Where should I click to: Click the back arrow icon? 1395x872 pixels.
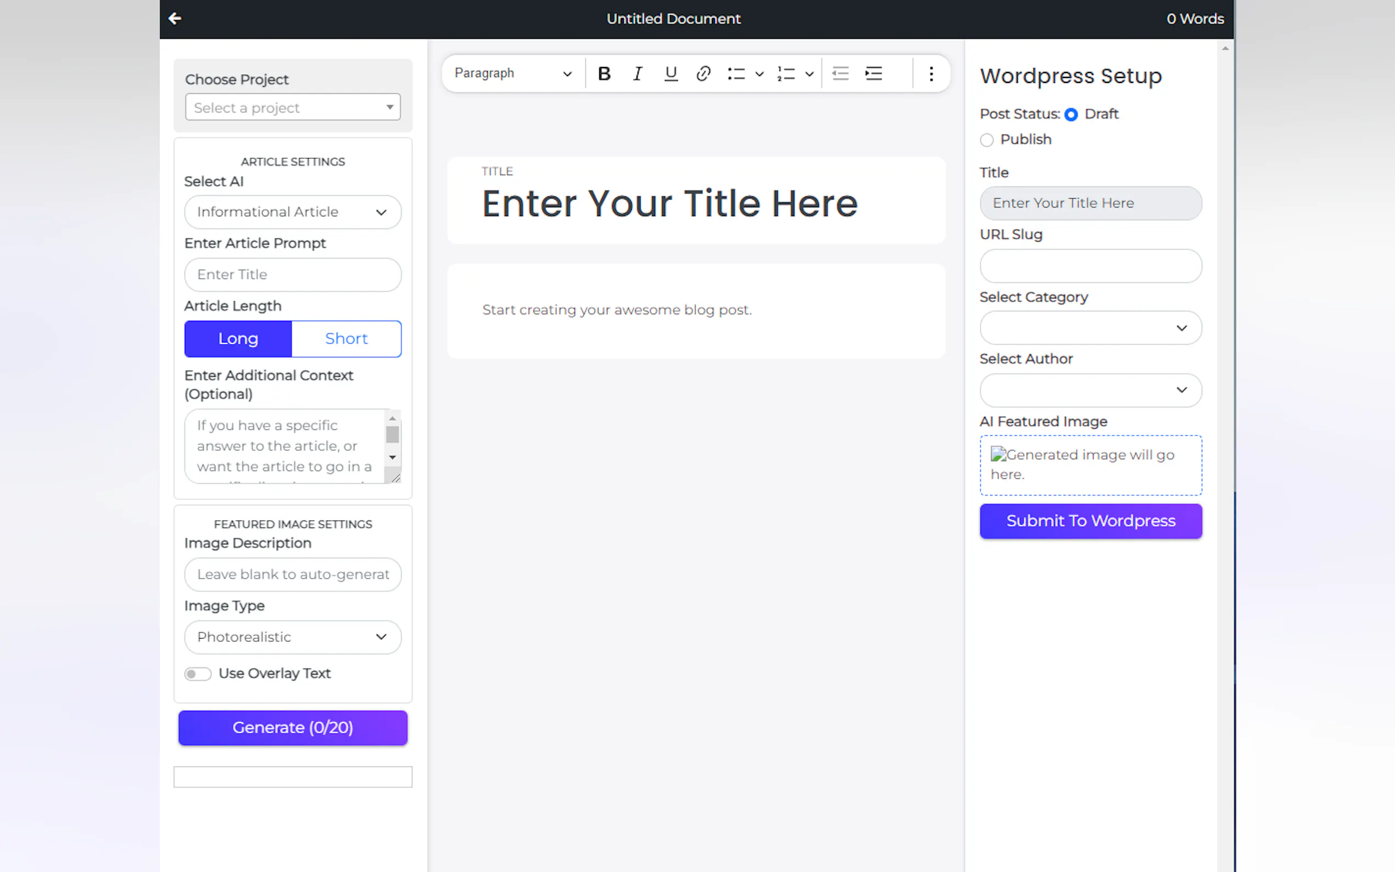[x=175, y=19]
